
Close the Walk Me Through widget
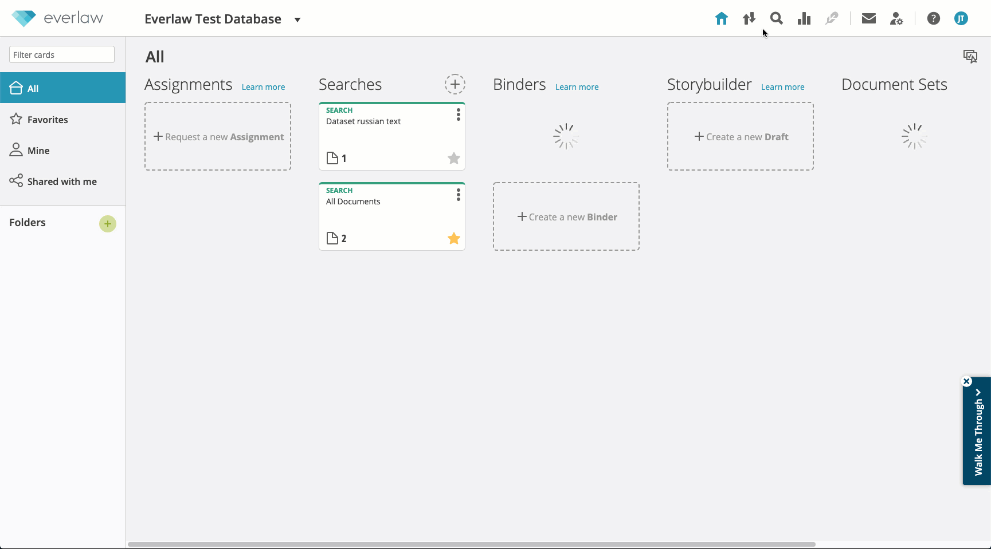point(966,381)
